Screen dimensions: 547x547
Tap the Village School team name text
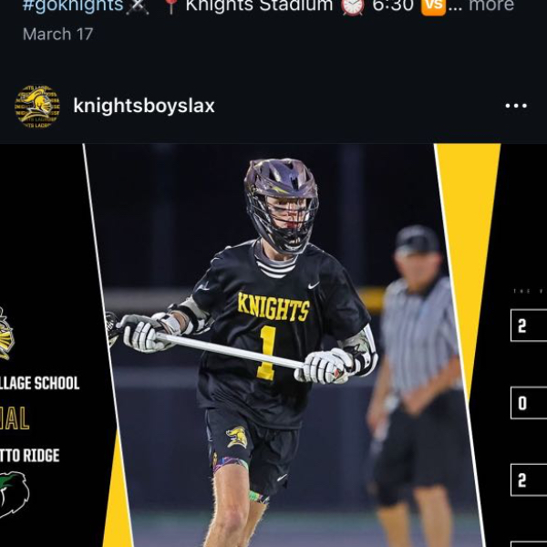click(x=39, y=383)
